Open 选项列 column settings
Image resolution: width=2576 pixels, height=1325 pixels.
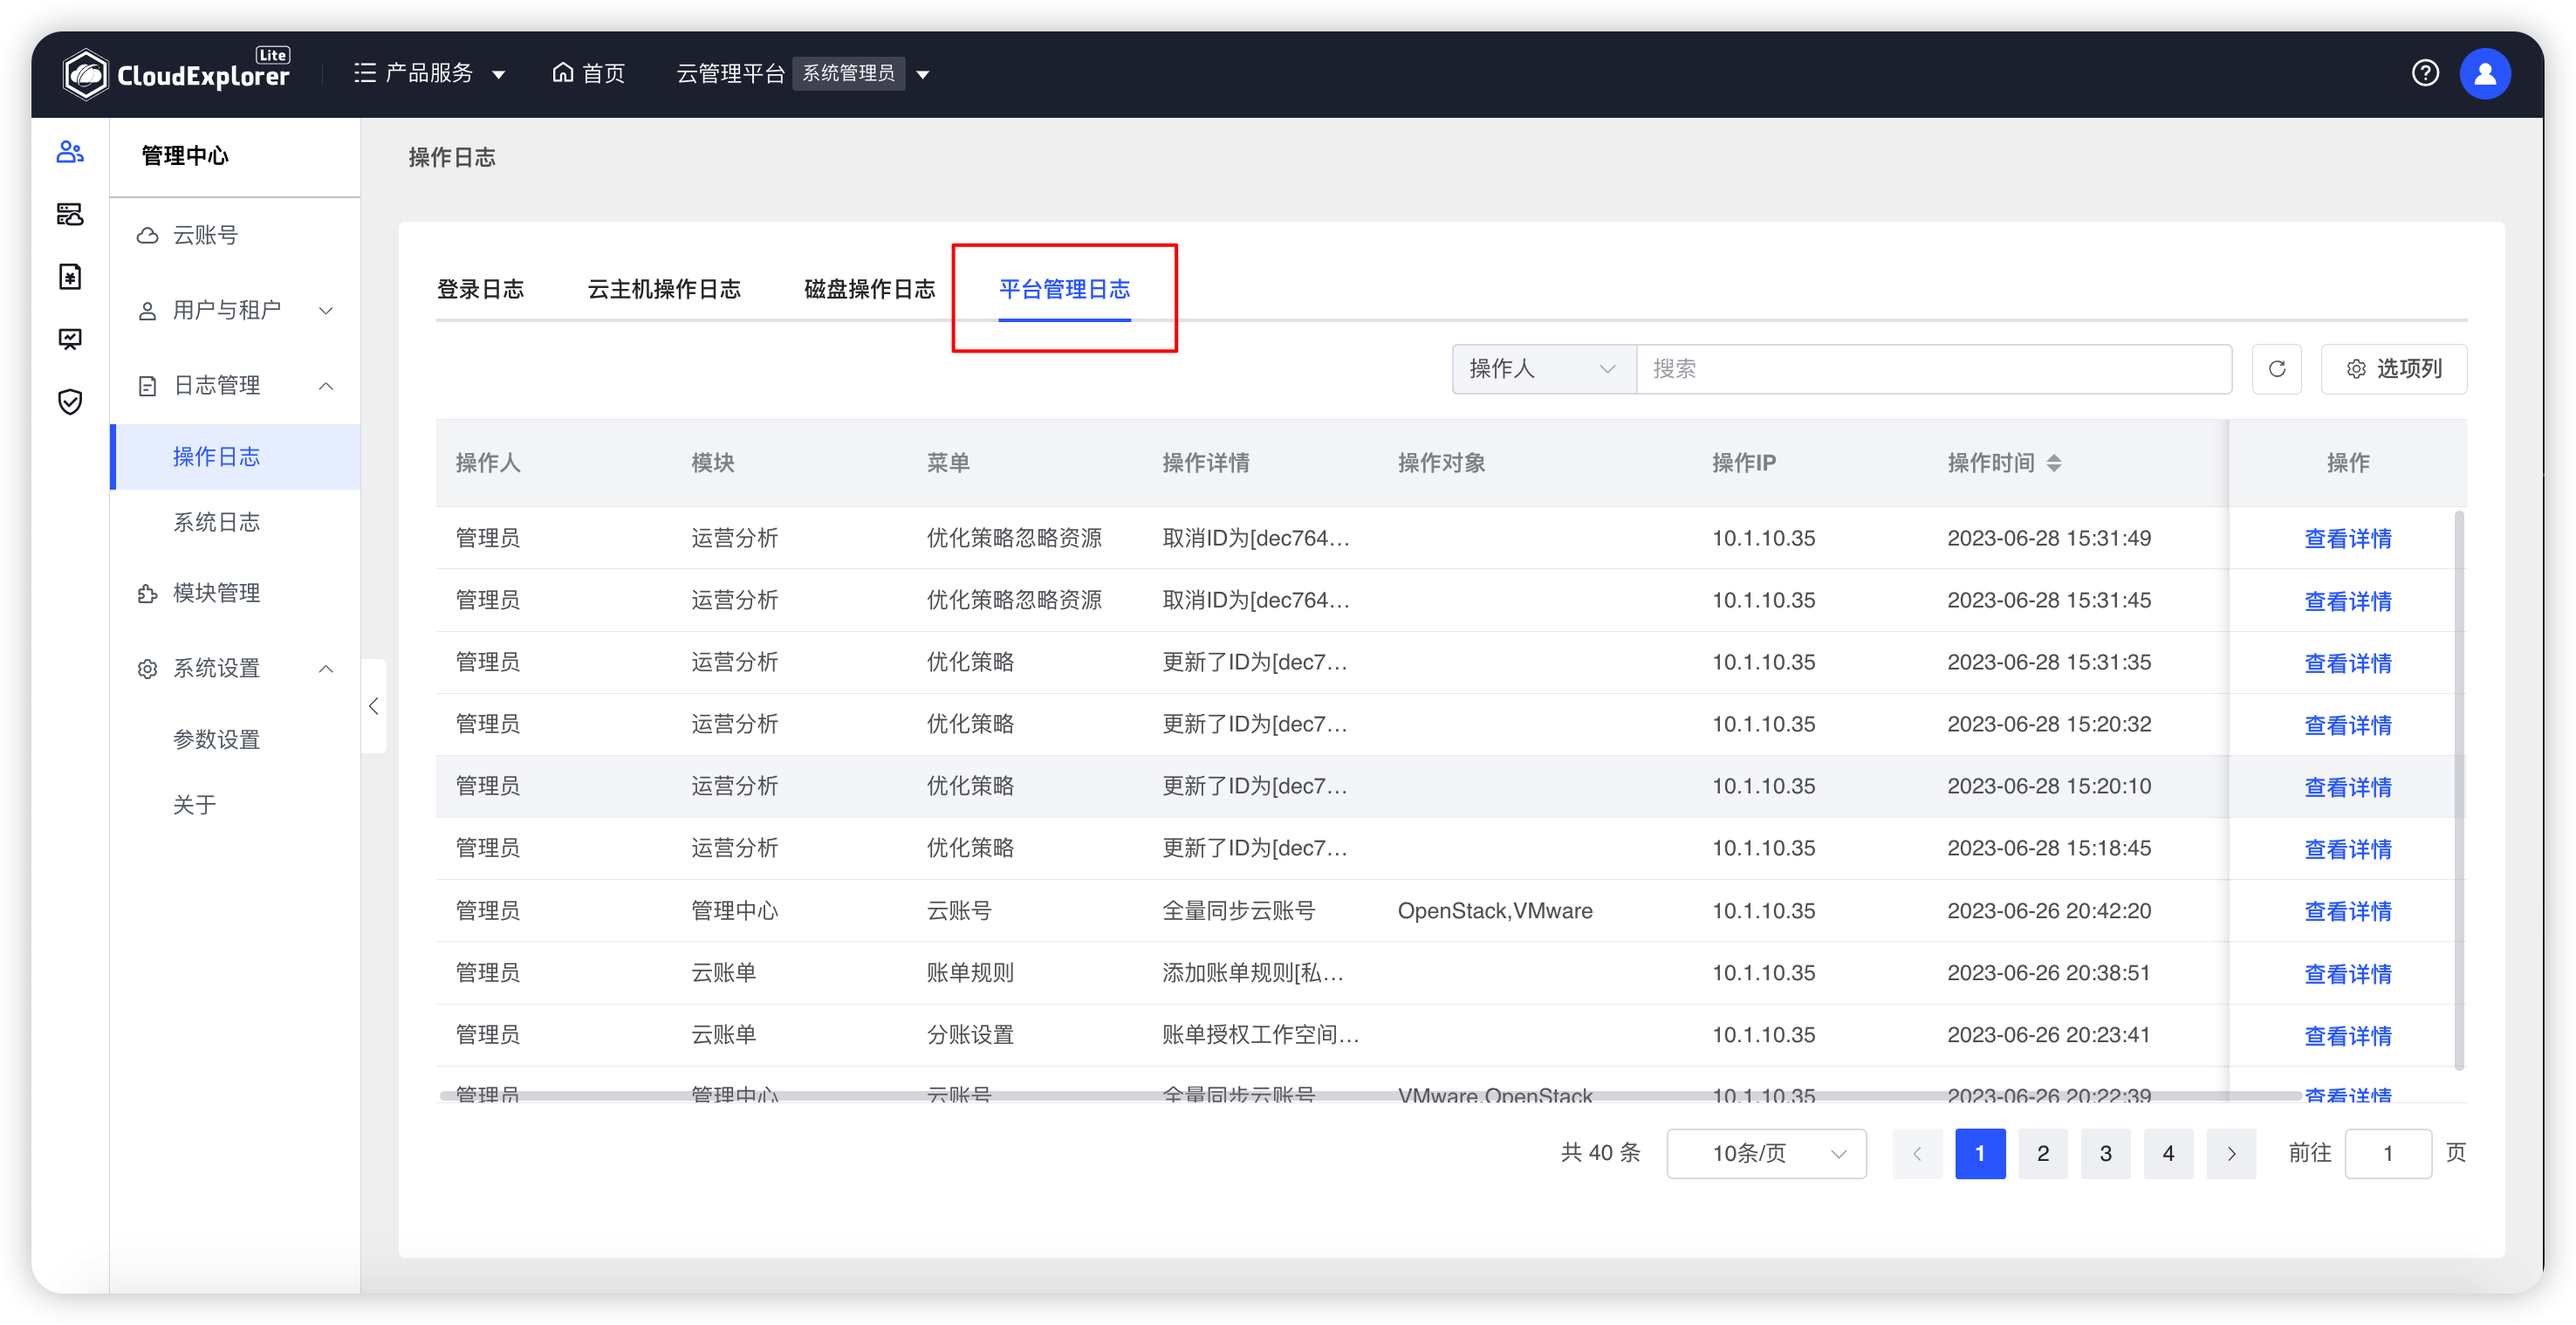click(x=2393, y=369)
